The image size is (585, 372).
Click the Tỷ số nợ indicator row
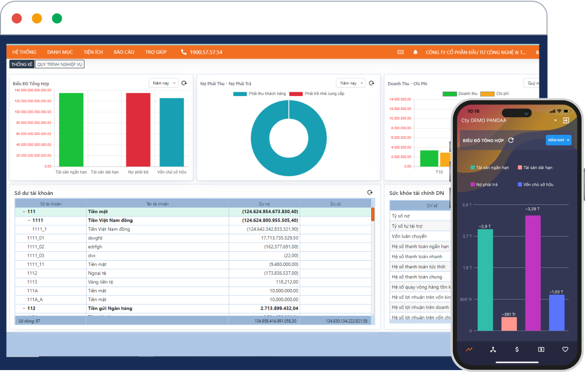click(420, 216)
